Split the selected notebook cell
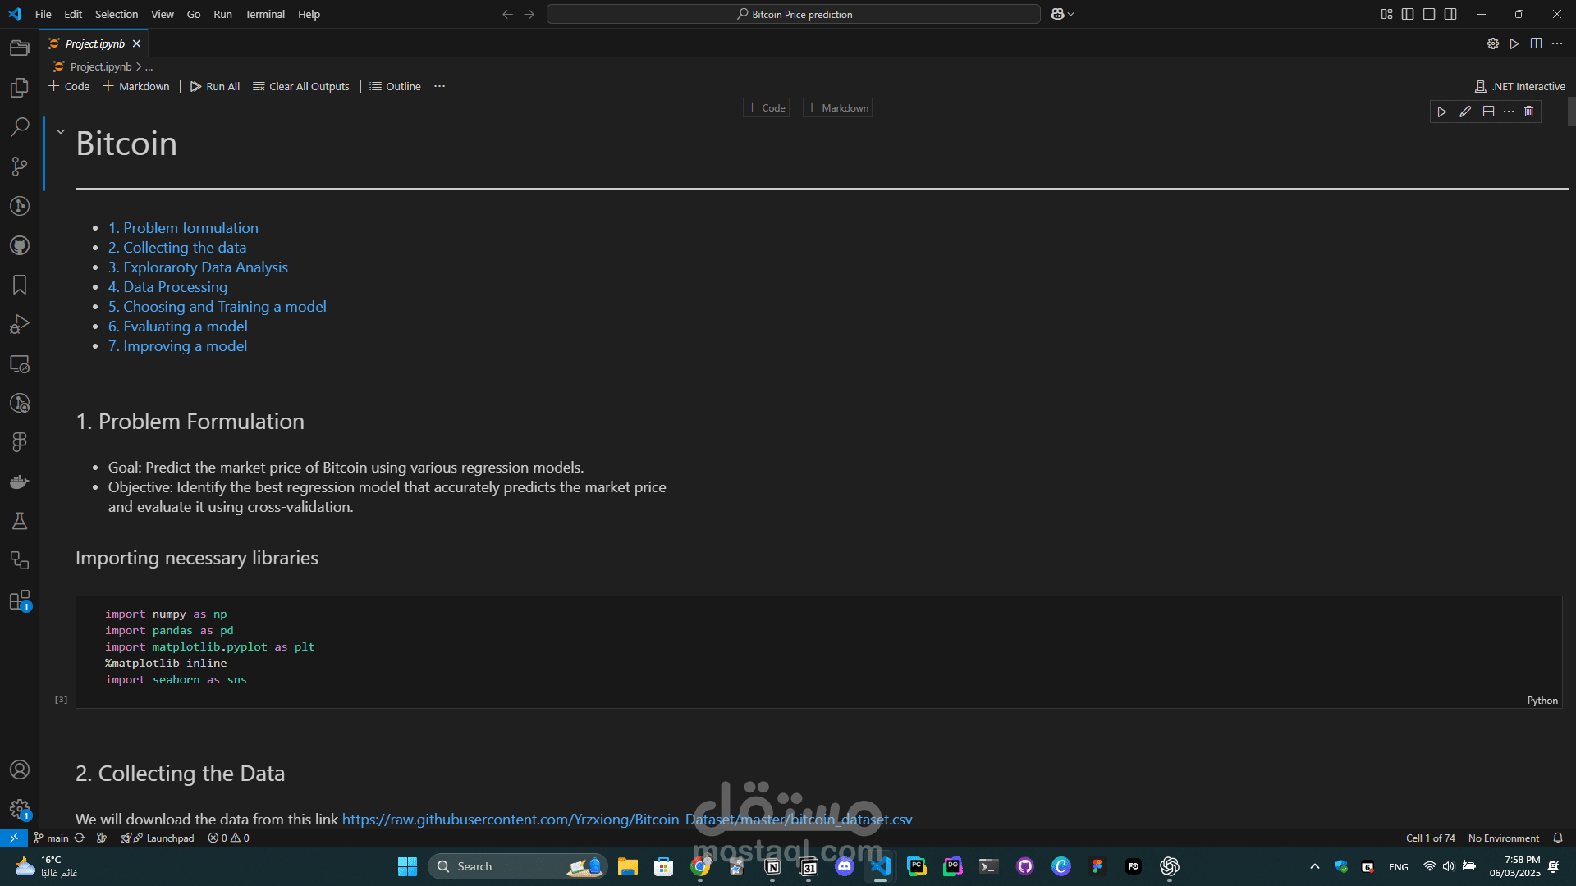 pos(1488,112)
